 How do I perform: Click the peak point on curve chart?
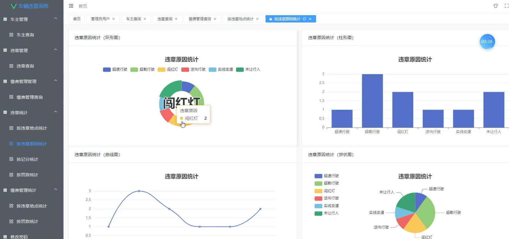139,191
